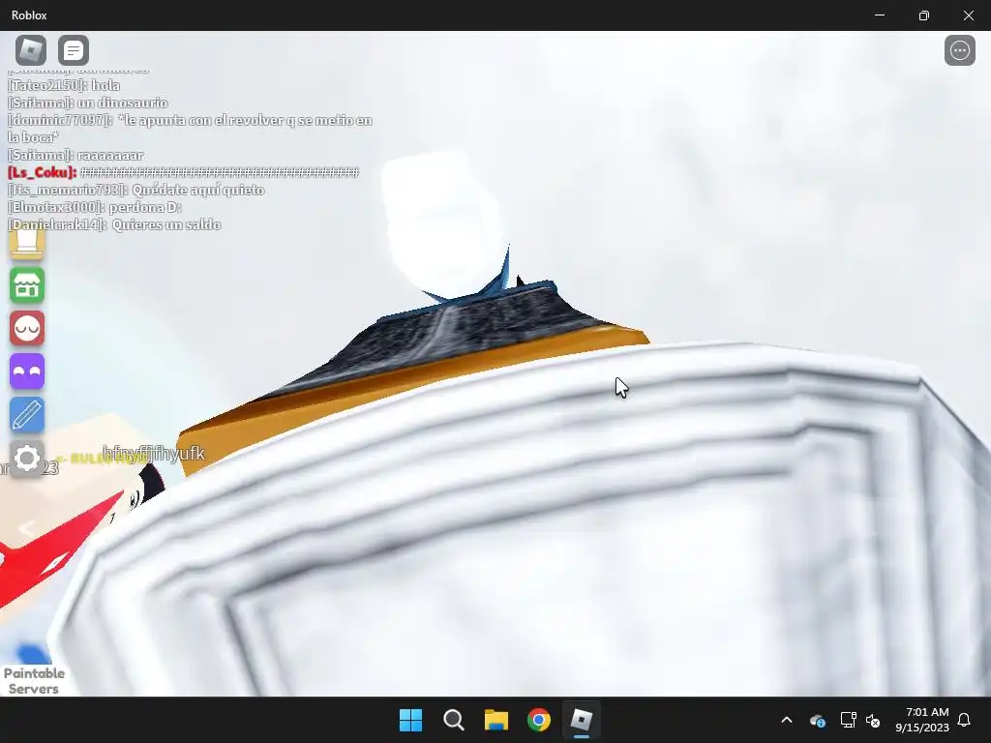Choose the blue pencil paint tool
Screen dimensions: 991x743
click(26, 415)
